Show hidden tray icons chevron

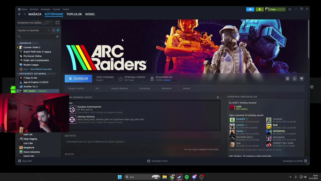pos(290,177)
